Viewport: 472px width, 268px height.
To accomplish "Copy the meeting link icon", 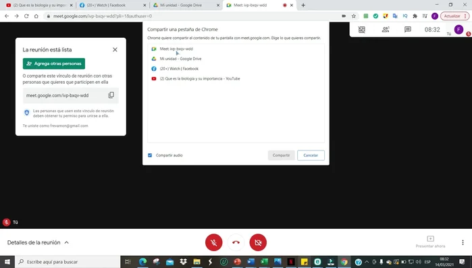I will click(111, 95).
